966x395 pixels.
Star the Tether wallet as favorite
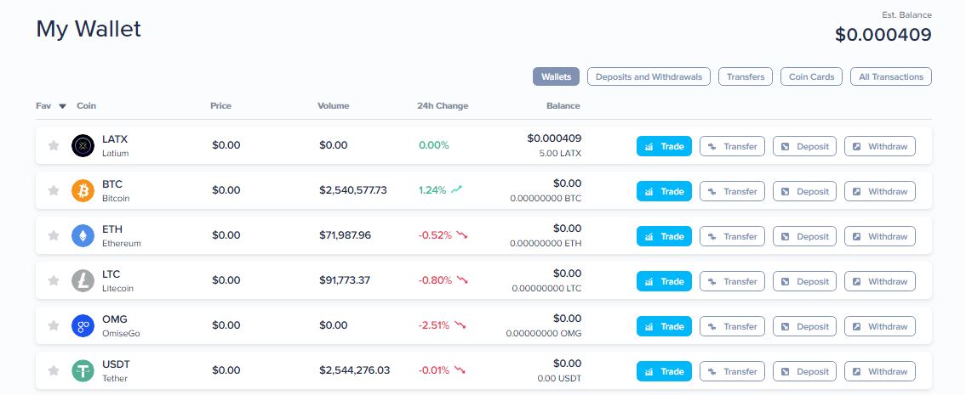(x=54, y=371)
